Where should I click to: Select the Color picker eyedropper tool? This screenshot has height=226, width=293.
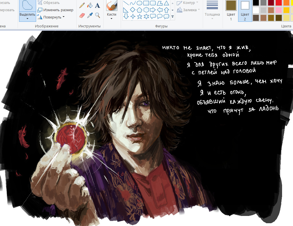tap(90, 15)
